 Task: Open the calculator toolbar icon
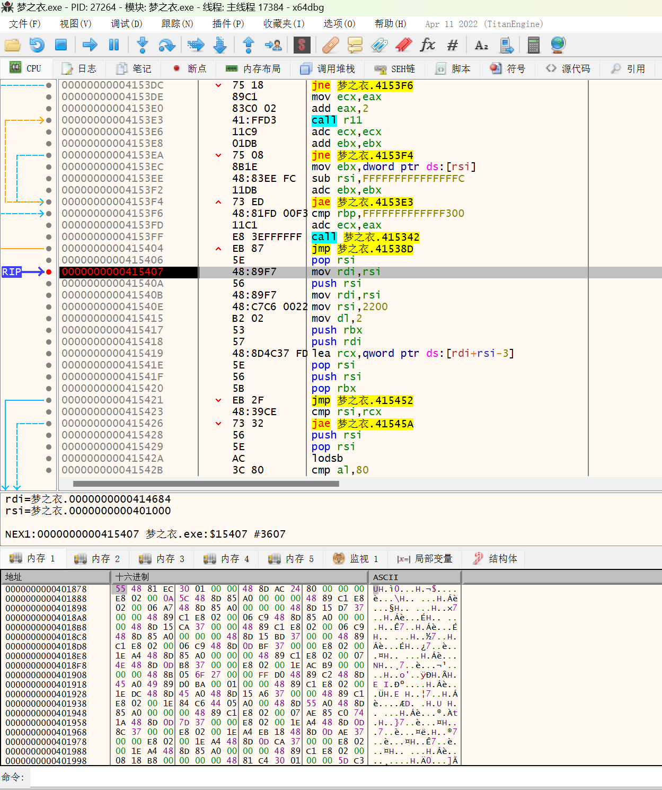point(533,45)
